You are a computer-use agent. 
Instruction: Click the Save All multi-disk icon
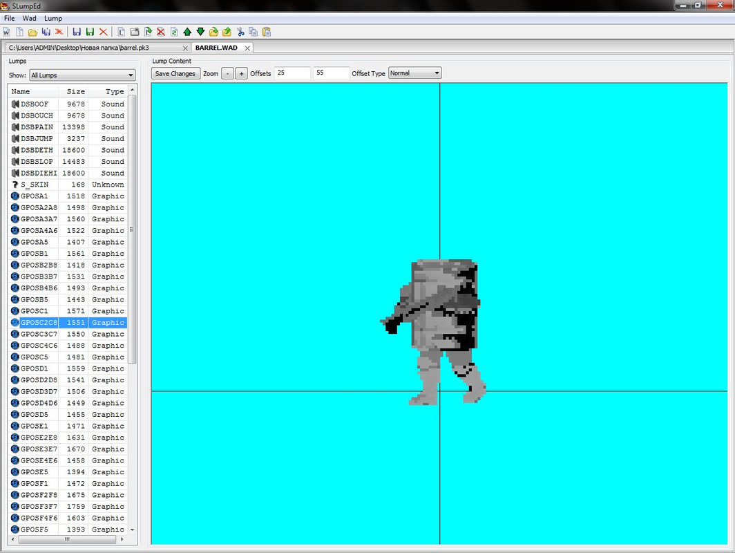(46, 32)
